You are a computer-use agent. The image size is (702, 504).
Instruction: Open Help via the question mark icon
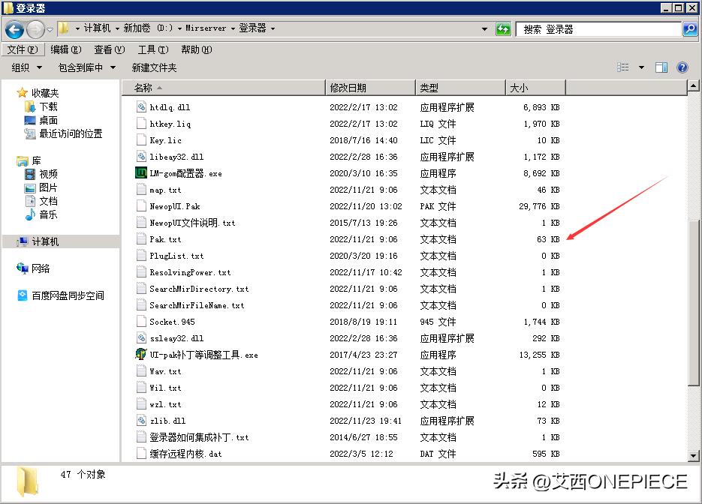(x=682, y=67)
